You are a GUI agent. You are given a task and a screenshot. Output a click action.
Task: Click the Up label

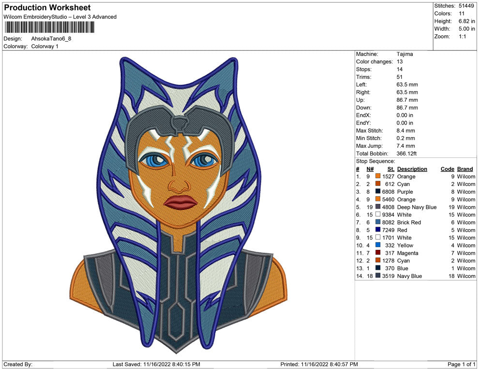[360, 100]
